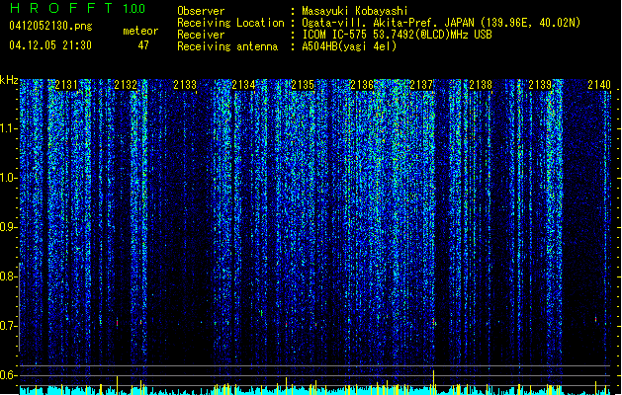
Task: Click the date stamp 04.12.05 21:30
Action: [50, 45]
